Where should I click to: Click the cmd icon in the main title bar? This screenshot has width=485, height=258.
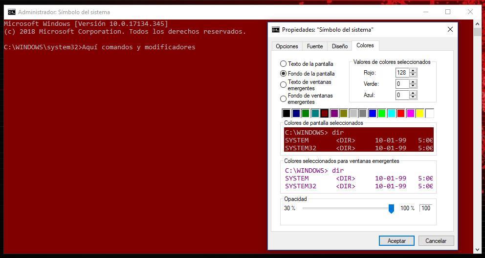click(x=11, y=12)
